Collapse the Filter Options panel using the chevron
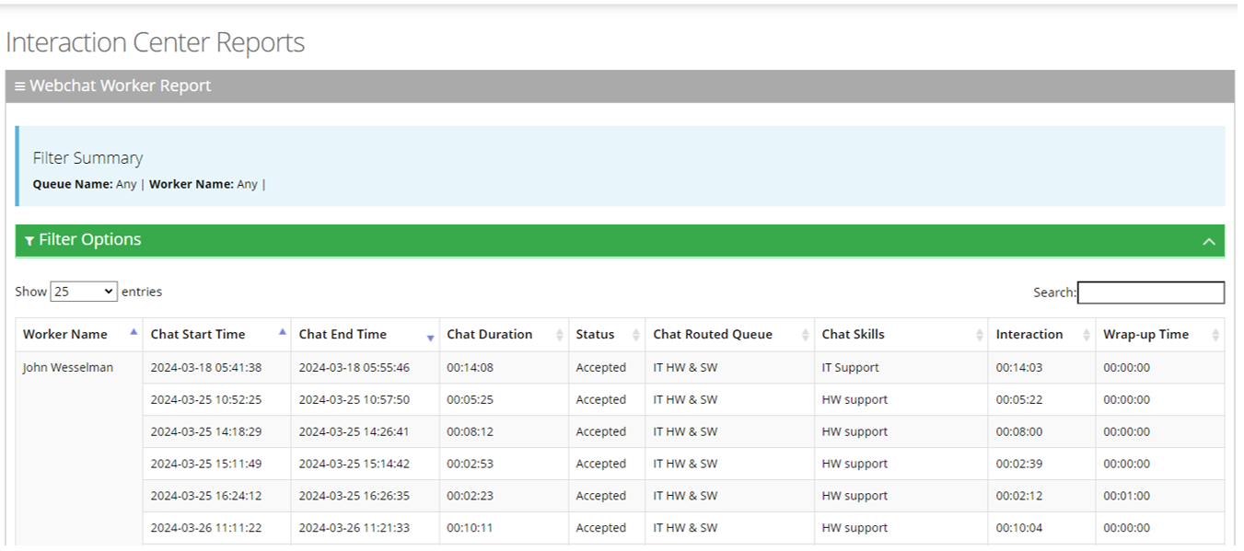The width and height of the screenshot is (1244, 551). point(1208,241)
